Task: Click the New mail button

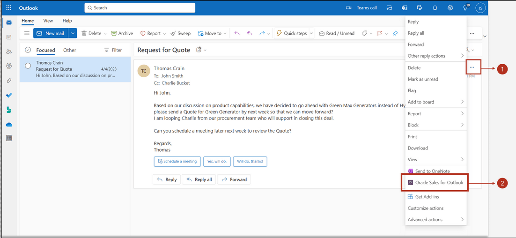Action: click(51, 33)
